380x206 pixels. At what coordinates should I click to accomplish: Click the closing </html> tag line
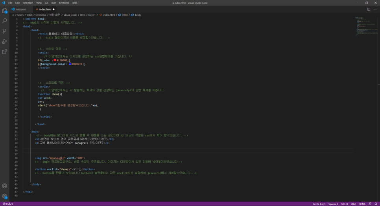(x=28, y=192)
